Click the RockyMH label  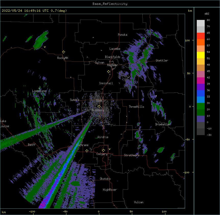click(63, 58)
